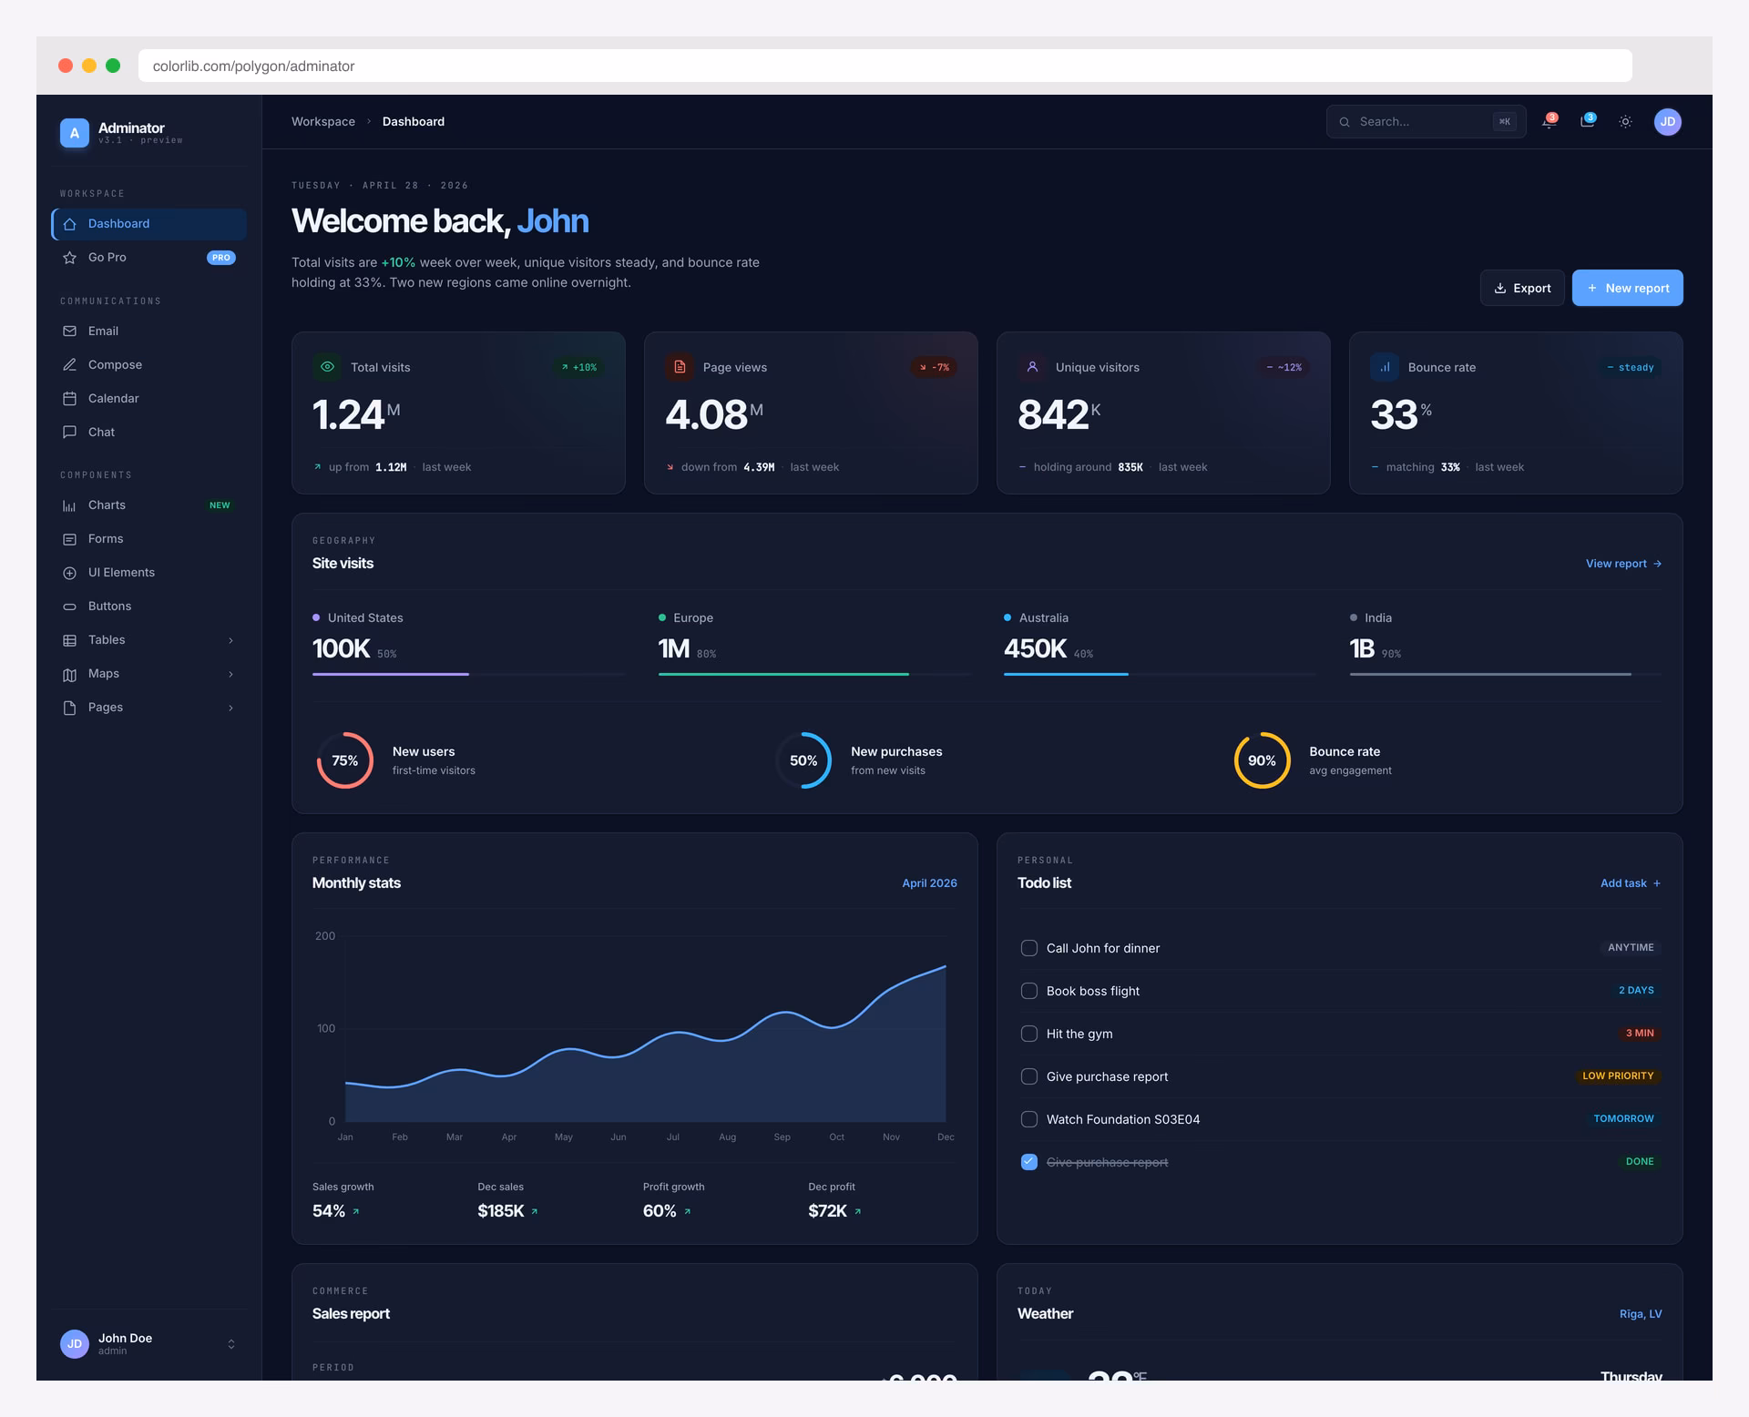This screenshot has height=1417, width=1749.
Task: Expand the Pages submenu chevron
Action: coord(230,708)
